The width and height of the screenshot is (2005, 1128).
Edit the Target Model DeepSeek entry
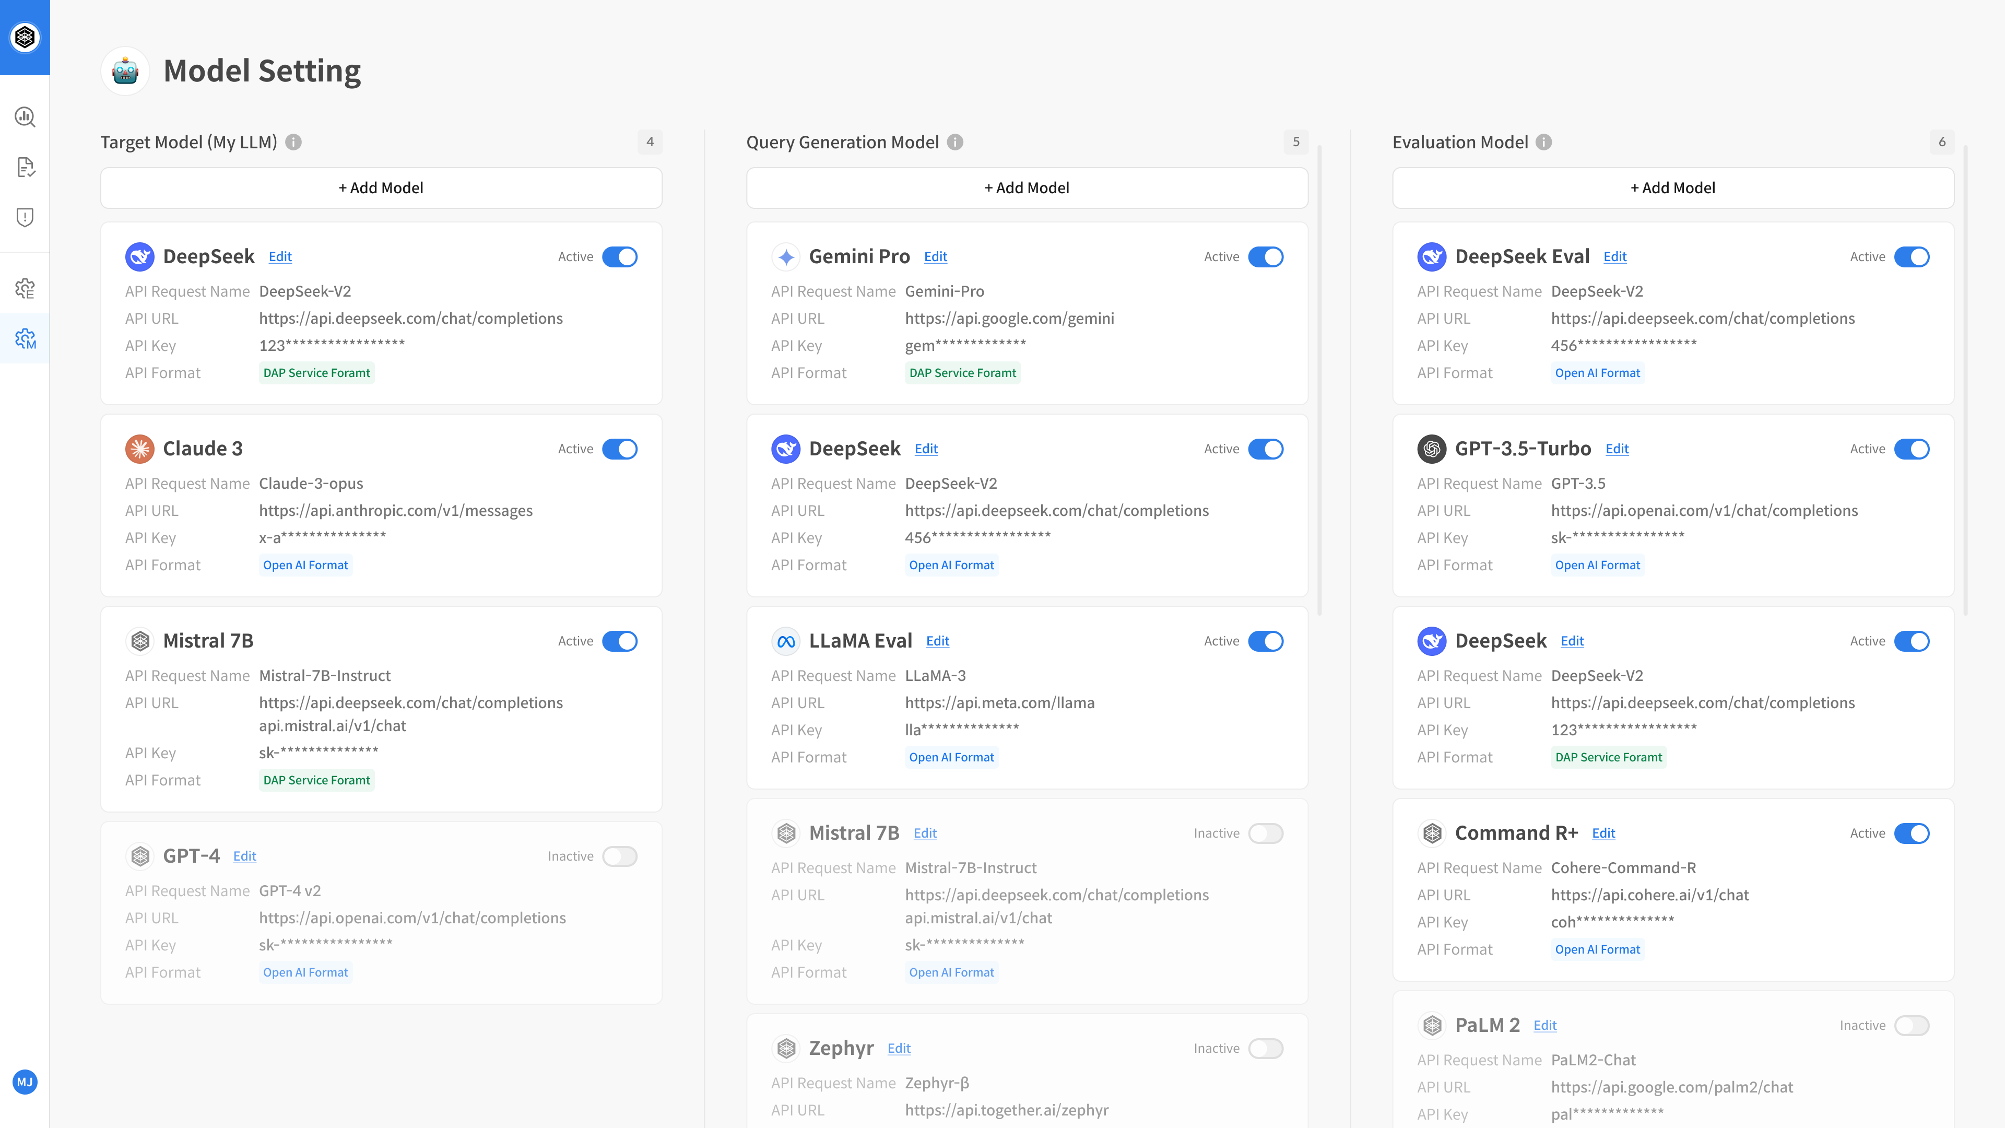[280, 257]
